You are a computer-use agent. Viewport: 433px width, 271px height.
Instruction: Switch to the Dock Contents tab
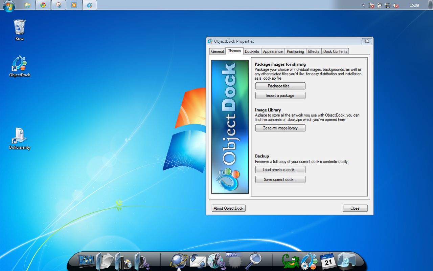(335, 51)
